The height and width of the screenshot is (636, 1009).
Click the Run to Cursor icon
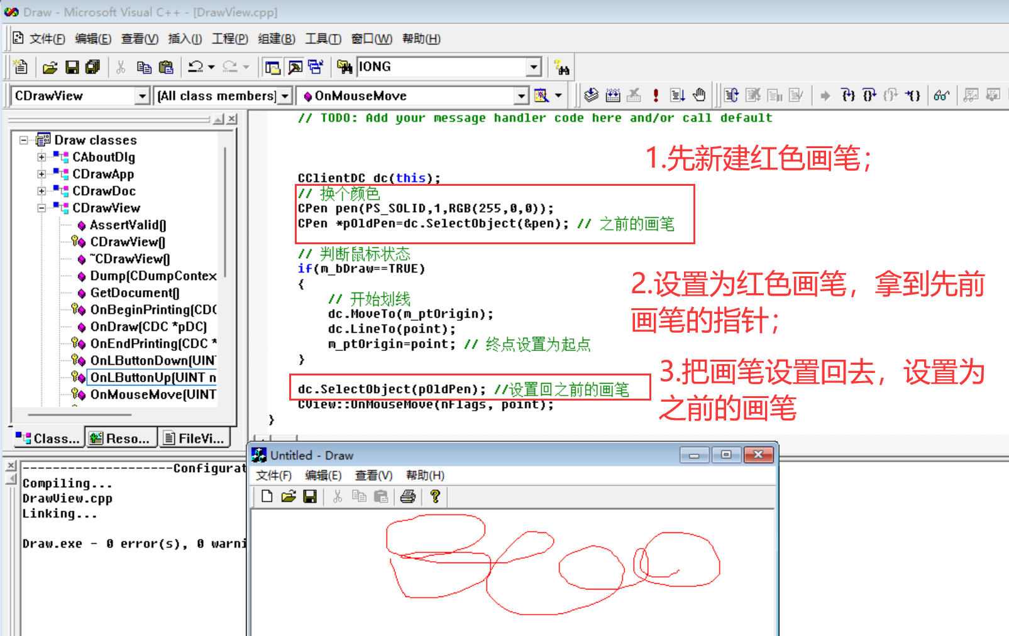[913, 95]
